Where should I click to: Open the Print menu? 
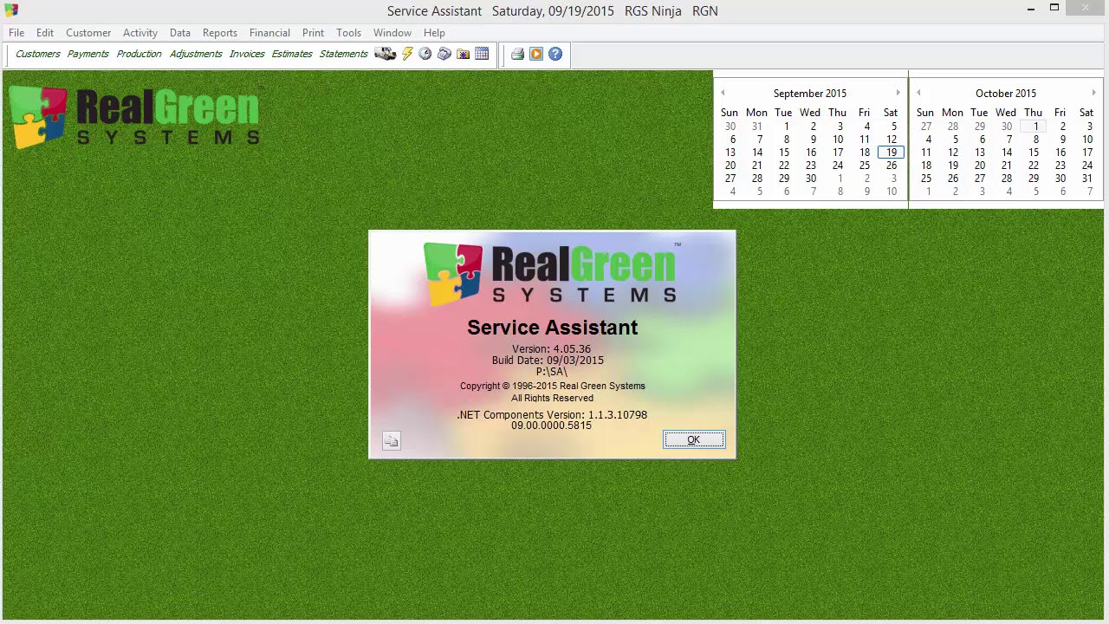(314, 33)
